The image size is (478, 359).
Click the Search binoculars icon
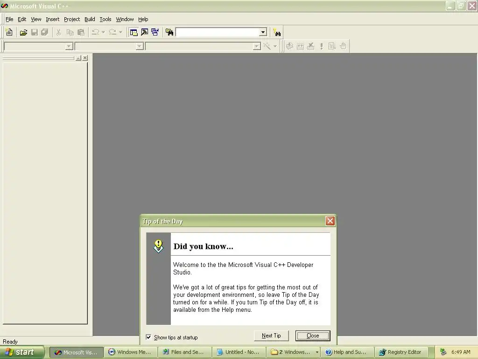tap(277, 32)
